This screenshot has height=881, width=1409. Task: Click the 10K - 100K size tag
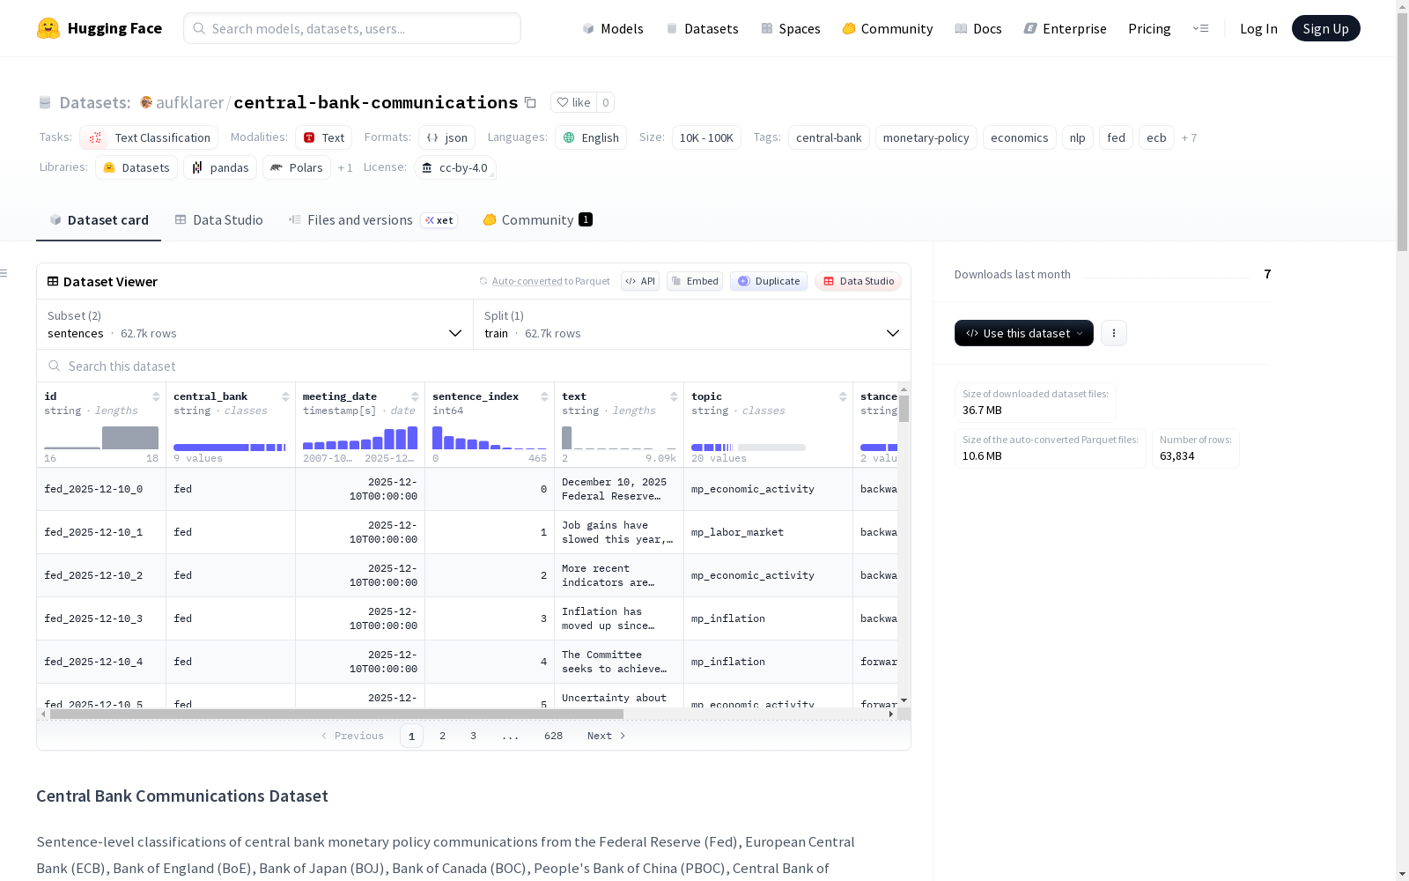(x=706, y=137)
